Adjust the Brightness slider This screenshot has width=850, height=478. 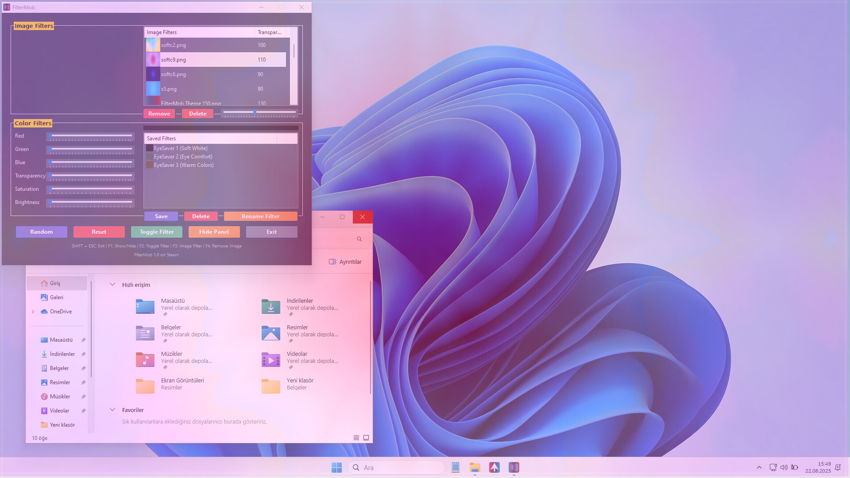click(90, 202)
